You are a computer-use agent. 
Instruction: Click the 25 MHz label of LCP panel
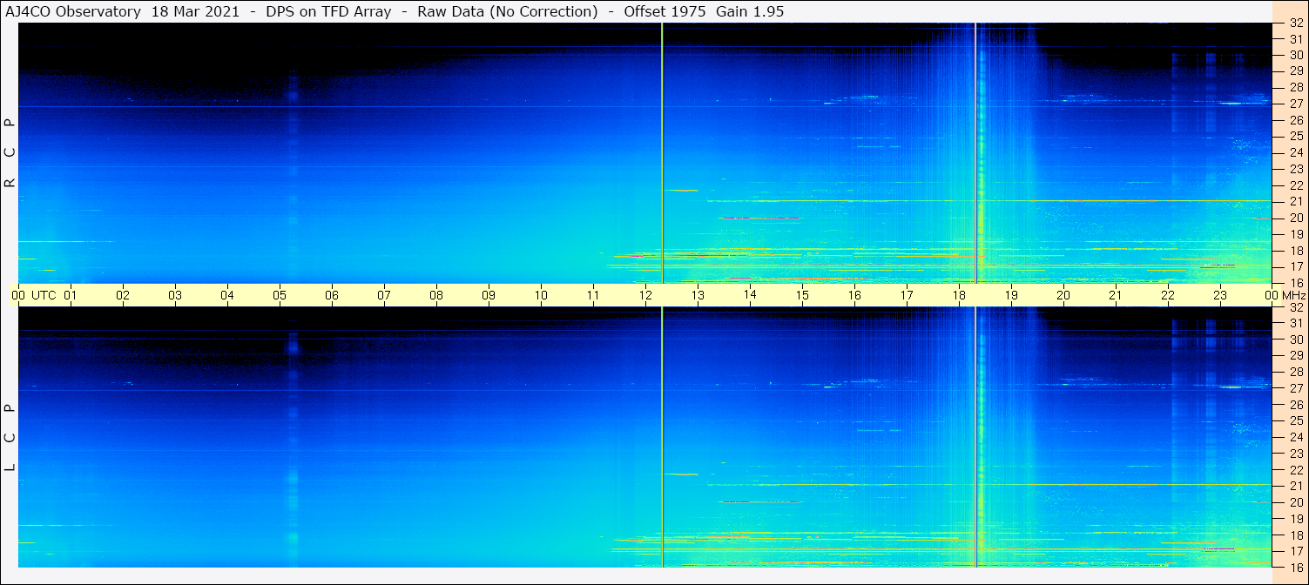(1295, 420)
